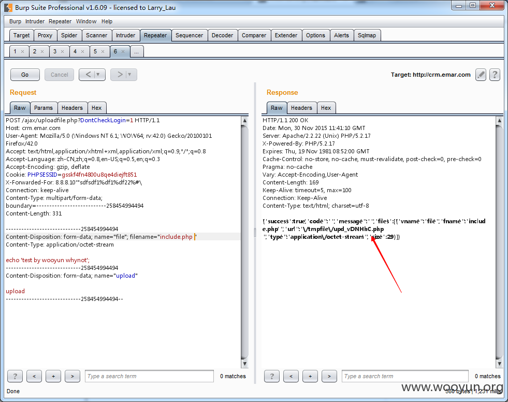Close Repeater tab 4 with its x
The width and height of the screenshot is (508, 402).
pos(82,52)
